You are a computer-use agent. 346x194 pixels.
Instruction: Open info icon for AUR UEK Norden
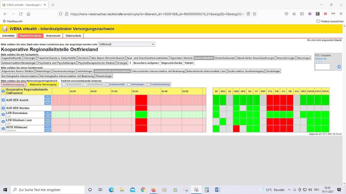[x=3, y=108]
